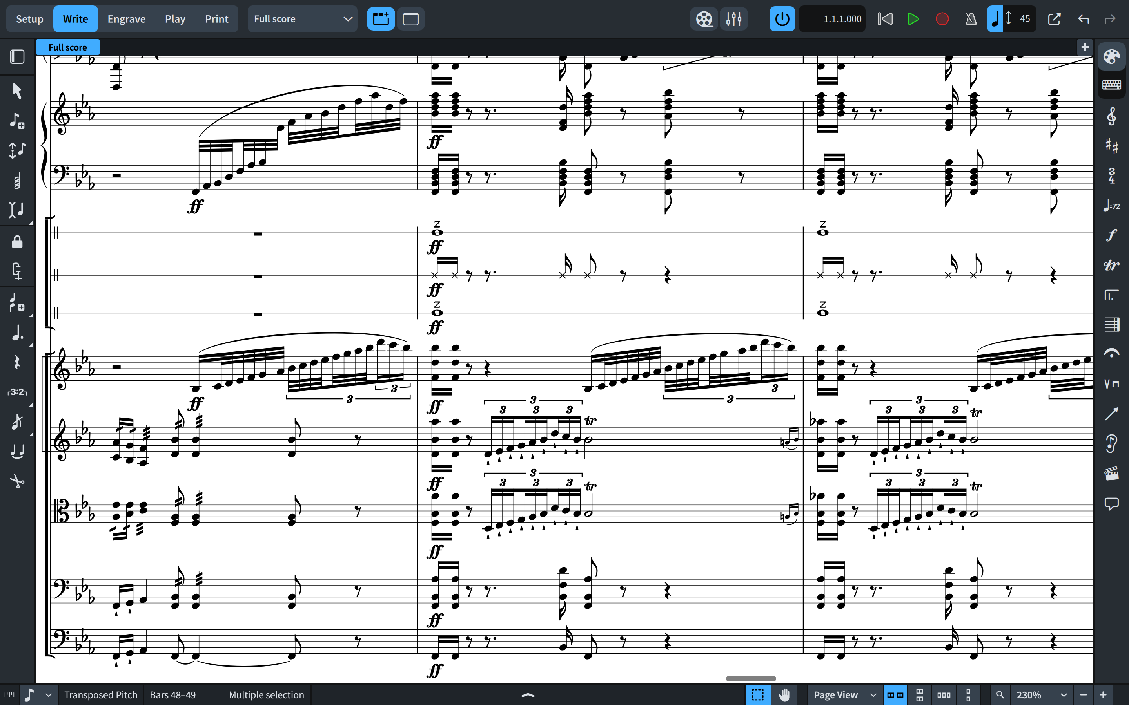Click the tempo value 45
This screenshot has height=705, width=1129.
tap(1024, 19)
